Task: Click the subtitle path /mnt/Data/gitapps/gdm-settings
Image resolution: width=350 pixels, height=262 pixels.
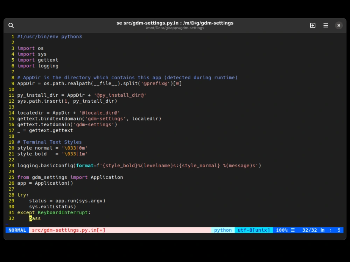Action: (175, 28)
